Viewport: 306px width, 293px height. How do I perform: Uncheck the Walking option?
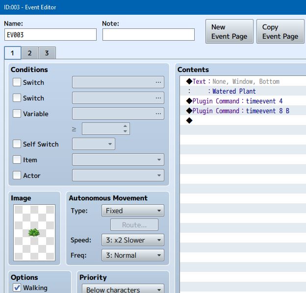pyautogui.click(x=17, y=288)
